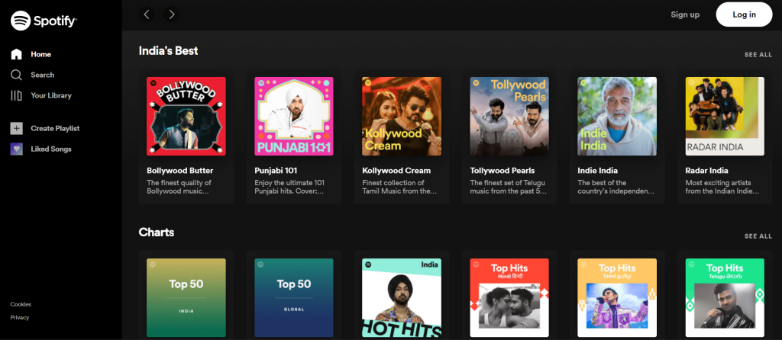Click the India's Best section heading
The height and width of the screenshot is (340, 782).
coord(168,51)
